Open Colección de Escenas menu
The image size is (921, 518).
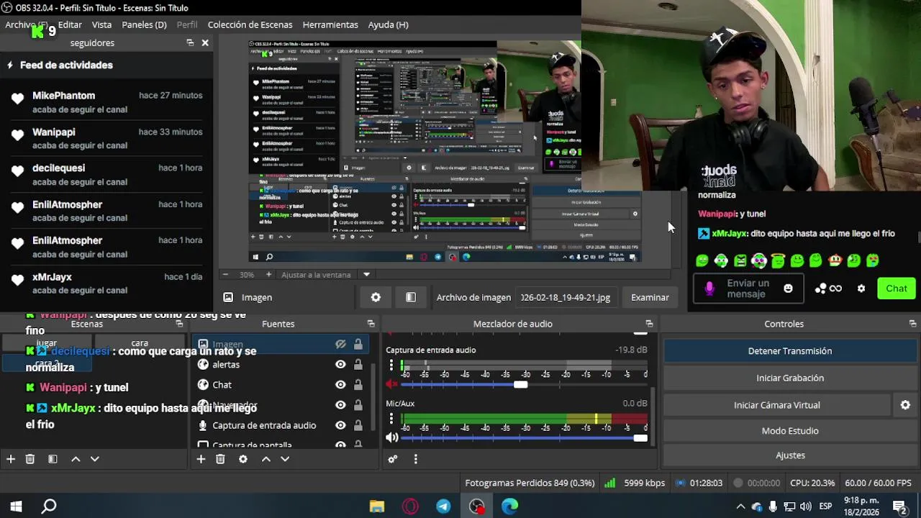click(x=250, y=24)
